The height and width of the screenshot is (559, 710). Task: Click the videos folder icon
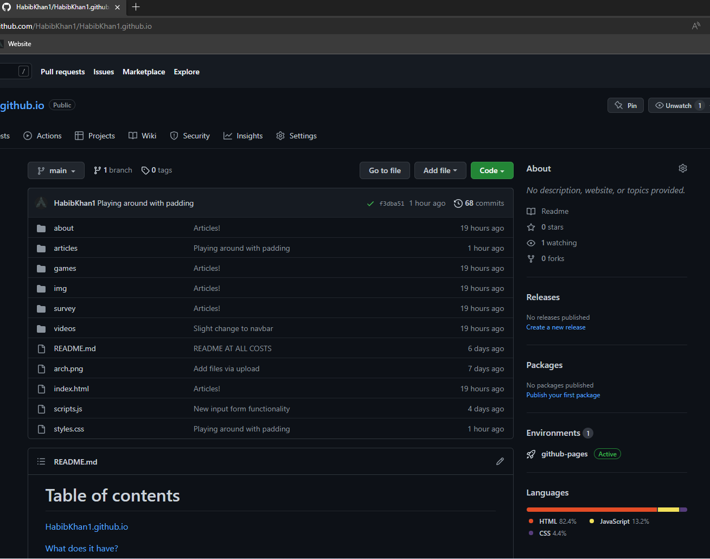coord(41,329)
